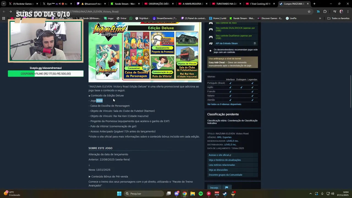Open Task View on the taskbar

point(169,194)
